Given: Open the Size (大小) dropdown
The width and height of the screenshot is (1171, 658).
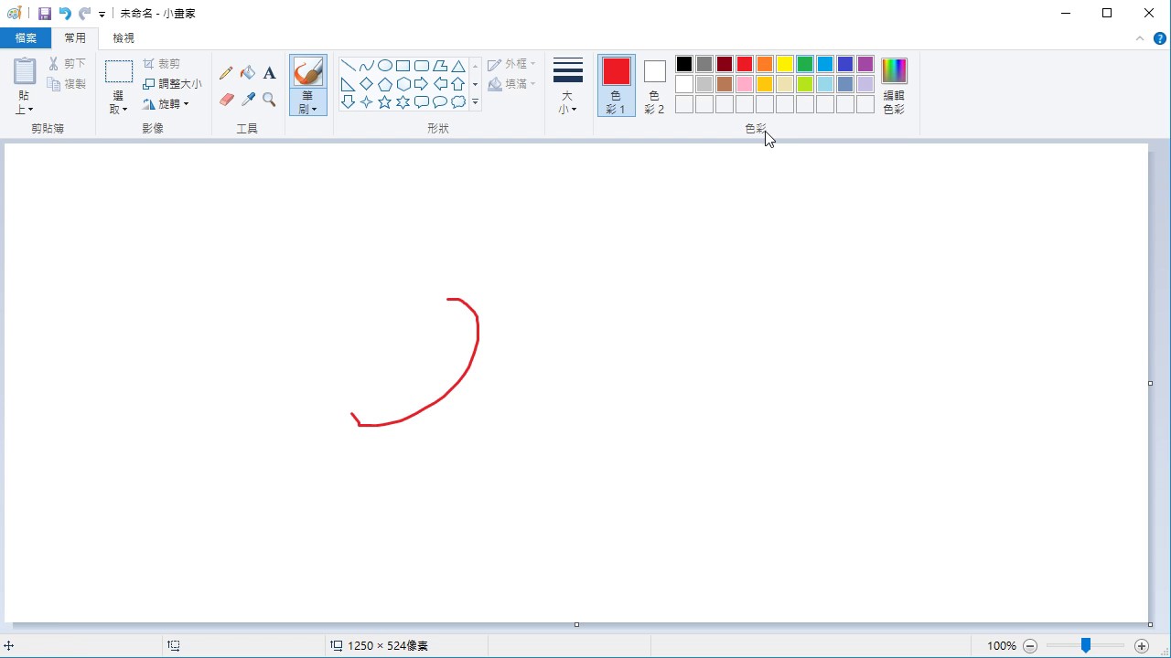Looking at the screenshot, I should (x=568, y=86).
